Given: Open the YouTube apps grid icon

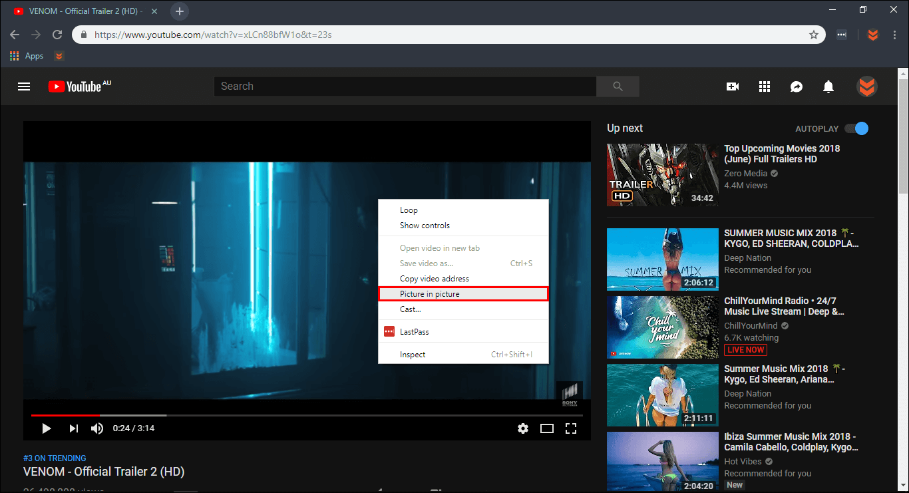Looking at the screenshot, I should 765,86.
